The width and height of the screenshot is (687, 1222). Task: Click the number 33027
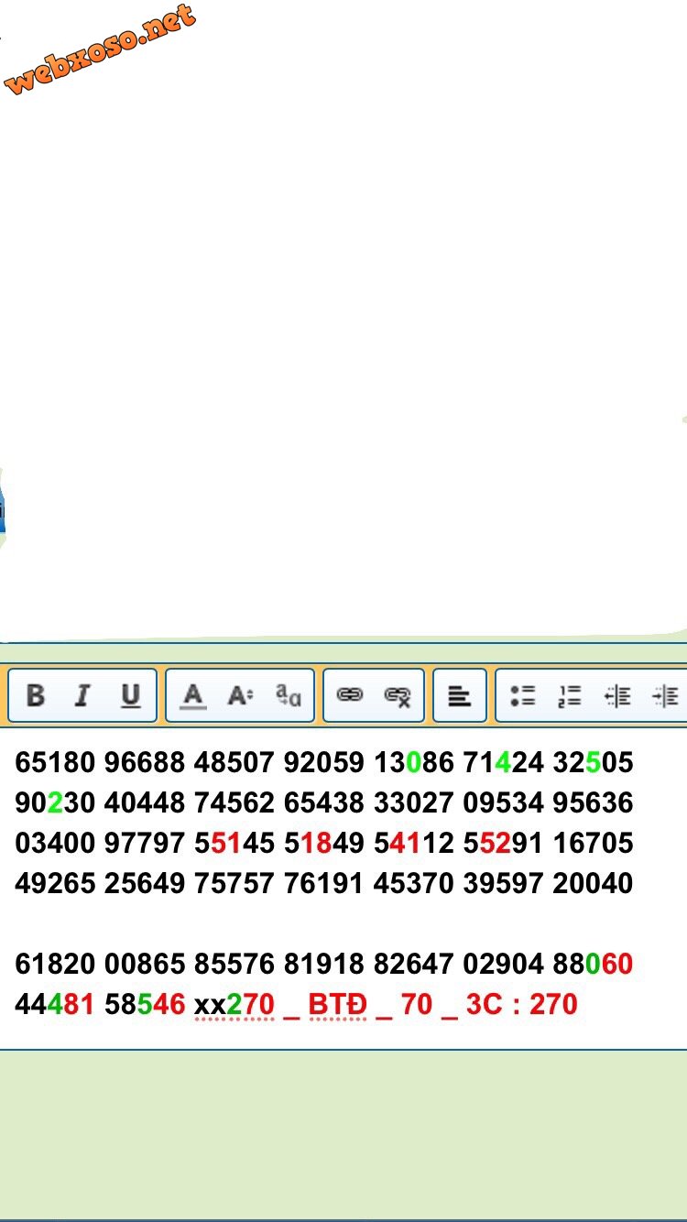click(414, 802)
